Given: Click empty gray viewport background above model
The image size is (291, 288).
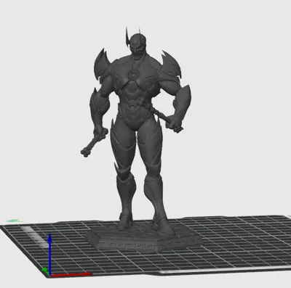Looking at the screenshot, I should pyautogui.click(x=218, y=36).
